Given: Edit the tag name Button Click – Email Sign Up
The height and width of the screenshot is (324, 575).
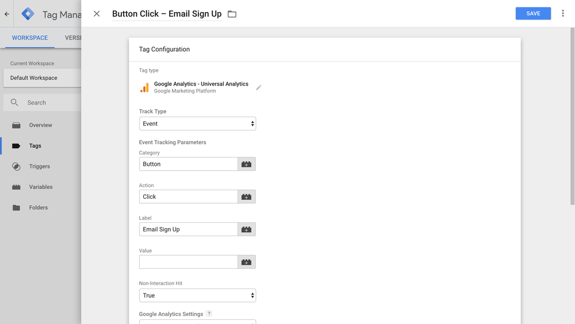Looking at the screenshot, I should coord(167,14).
